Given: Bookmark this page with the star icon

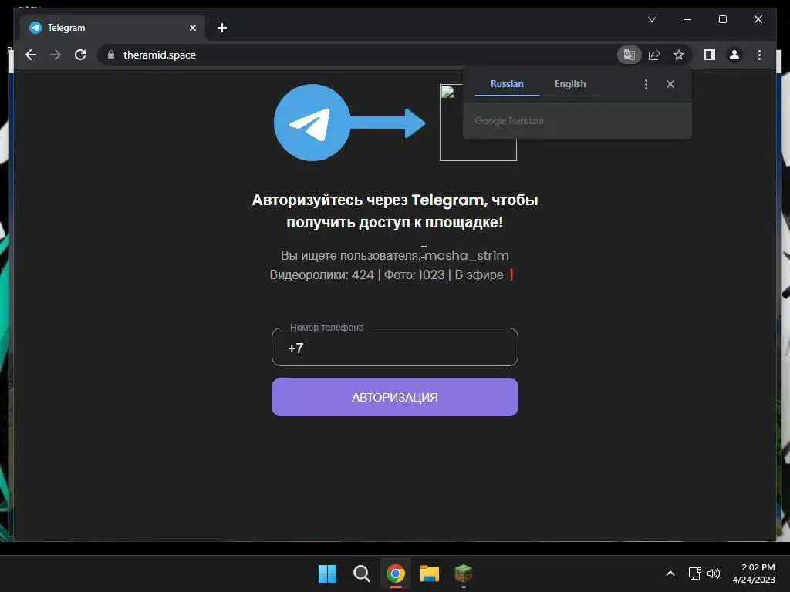Looking at the screenshot, I should [x=679, y=55].
